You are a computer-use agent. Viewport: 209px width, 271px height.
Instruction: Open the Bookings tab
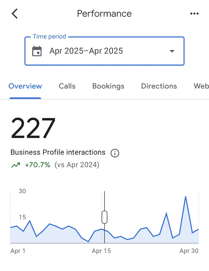(x=108, y=86)
